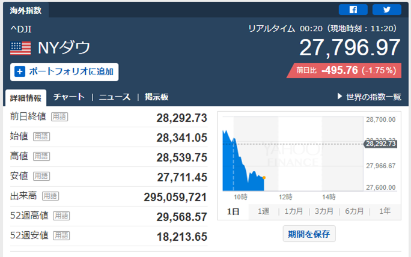Select the 6カ月 chart period

pyautogui.click(x=355, y=211)
